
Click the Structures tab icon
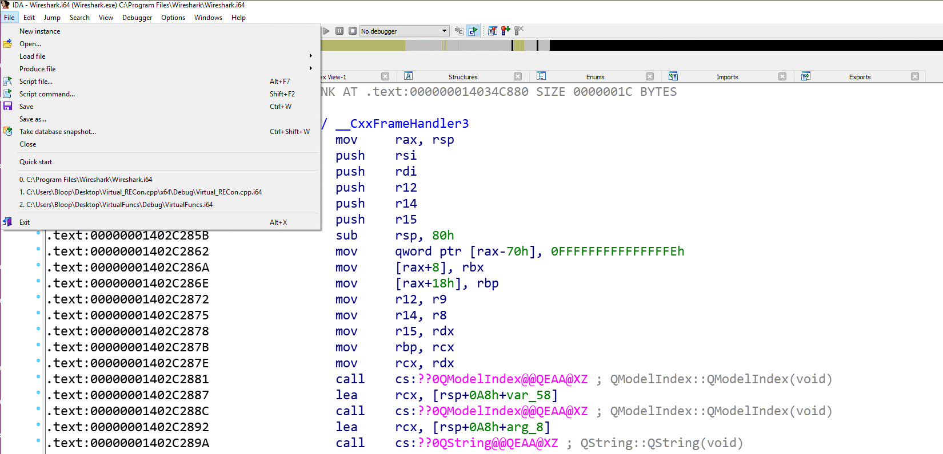(409, 76)
